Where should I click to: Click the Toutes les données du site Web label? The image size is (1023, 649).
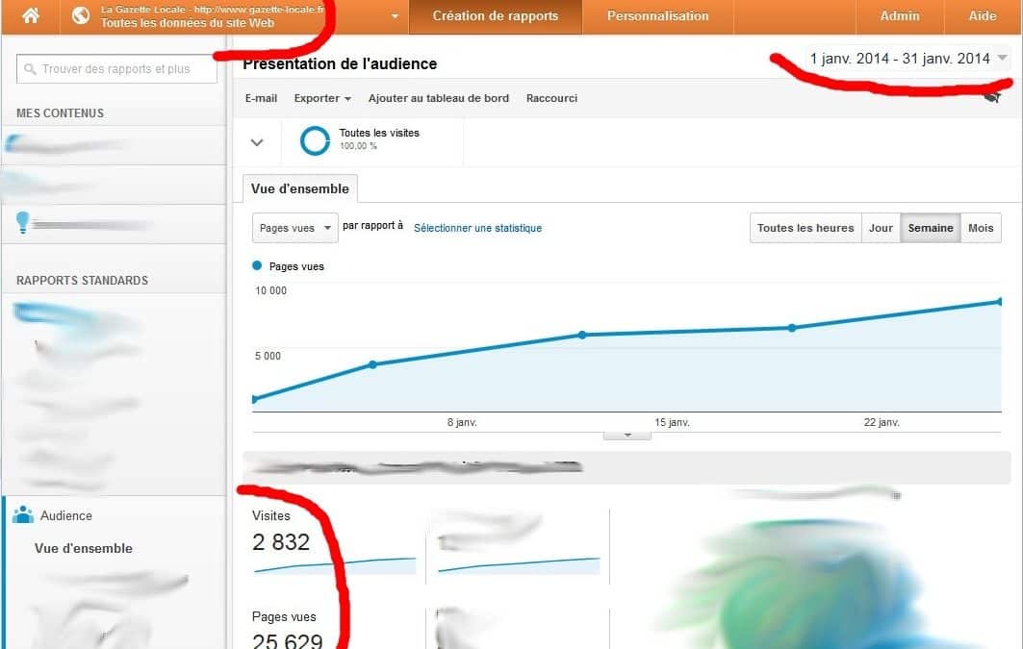click(x=188, y=23)
